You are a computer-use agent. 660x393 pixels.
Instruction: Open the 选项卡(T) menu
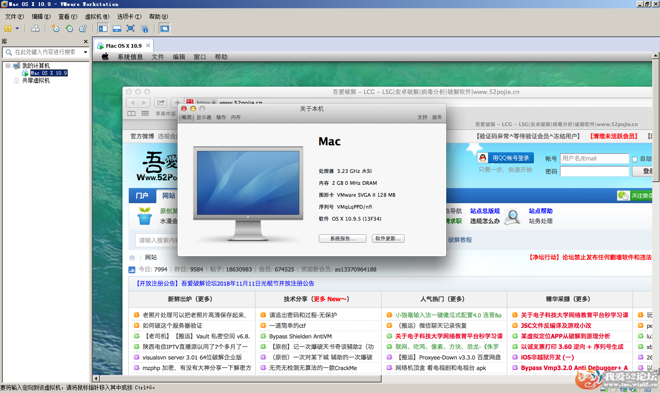click(129, 17)
